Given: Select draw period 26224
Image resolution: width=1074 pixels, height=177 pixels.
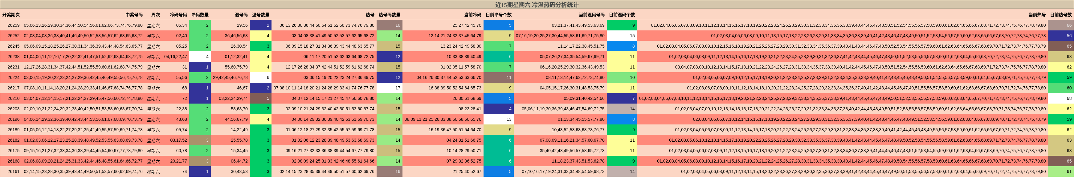Looking at the screenshot, I should 13,77.
